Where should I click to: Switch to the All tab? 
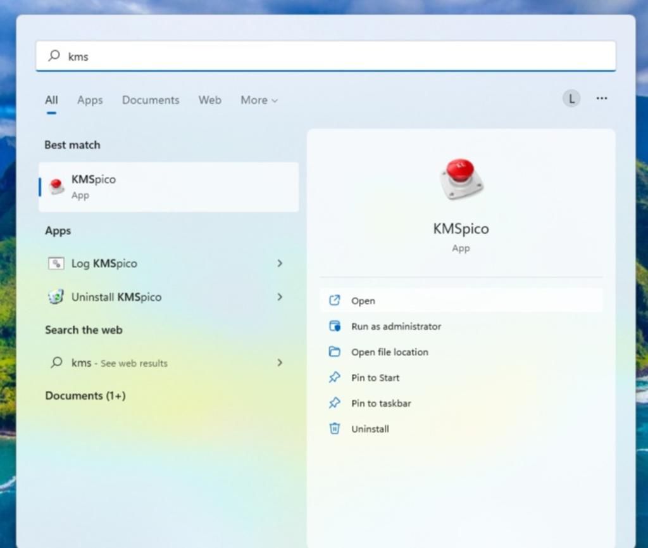tap(51, 100)
